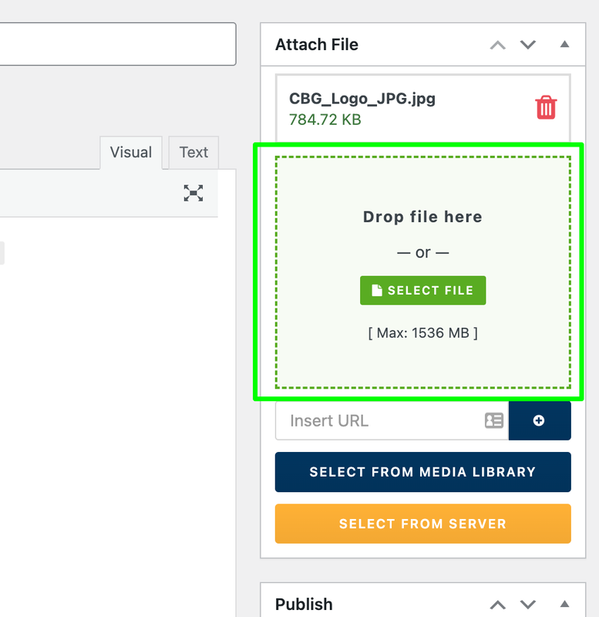Image resolution: width=599 pixels, height=617 pixels.
Task: Move Publish panel down
Action: [x=528, y=604]
